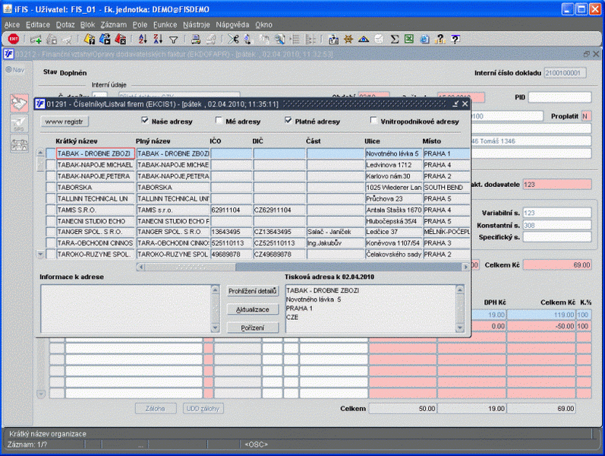The image size is (605, 456).
Task: Click the red EXIT icon in toolbar
Action: click(x=13, y=39)
